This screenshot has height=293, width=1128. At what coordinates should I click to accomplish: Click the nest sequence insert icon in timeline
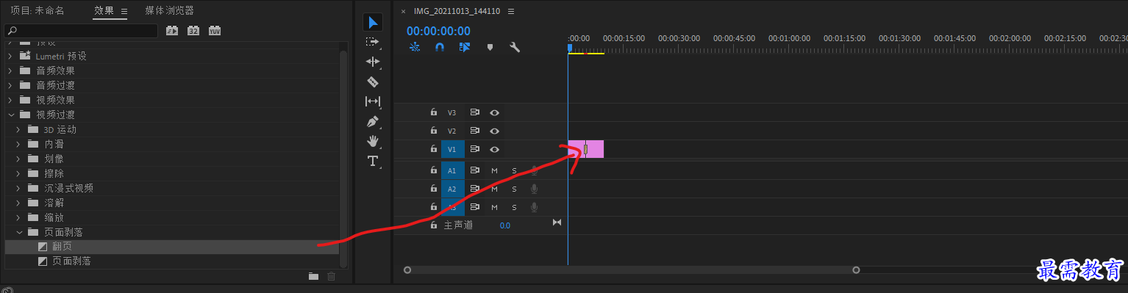pyautogui.click(x=415, y=47)
